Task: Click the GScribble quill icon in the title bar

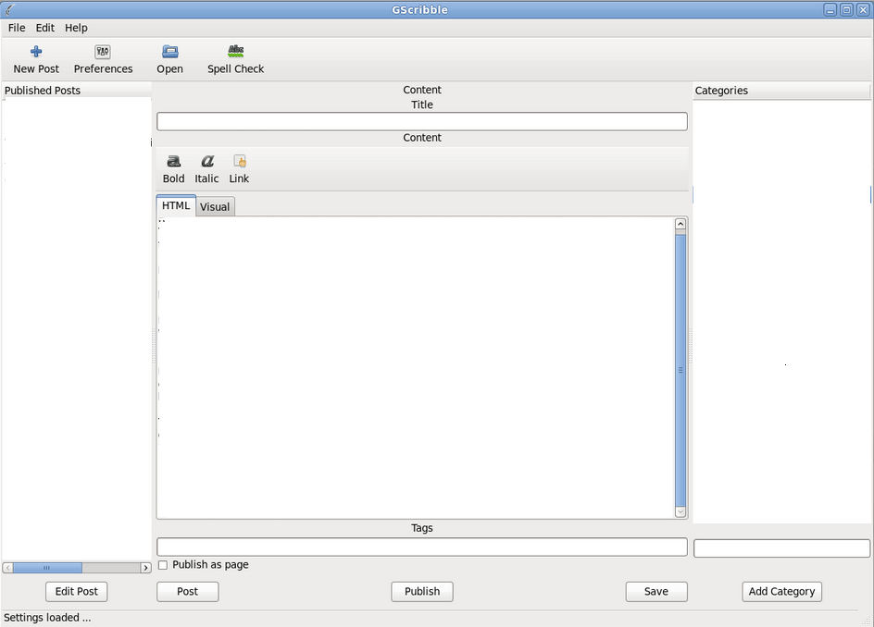Action: click(9, 9)
